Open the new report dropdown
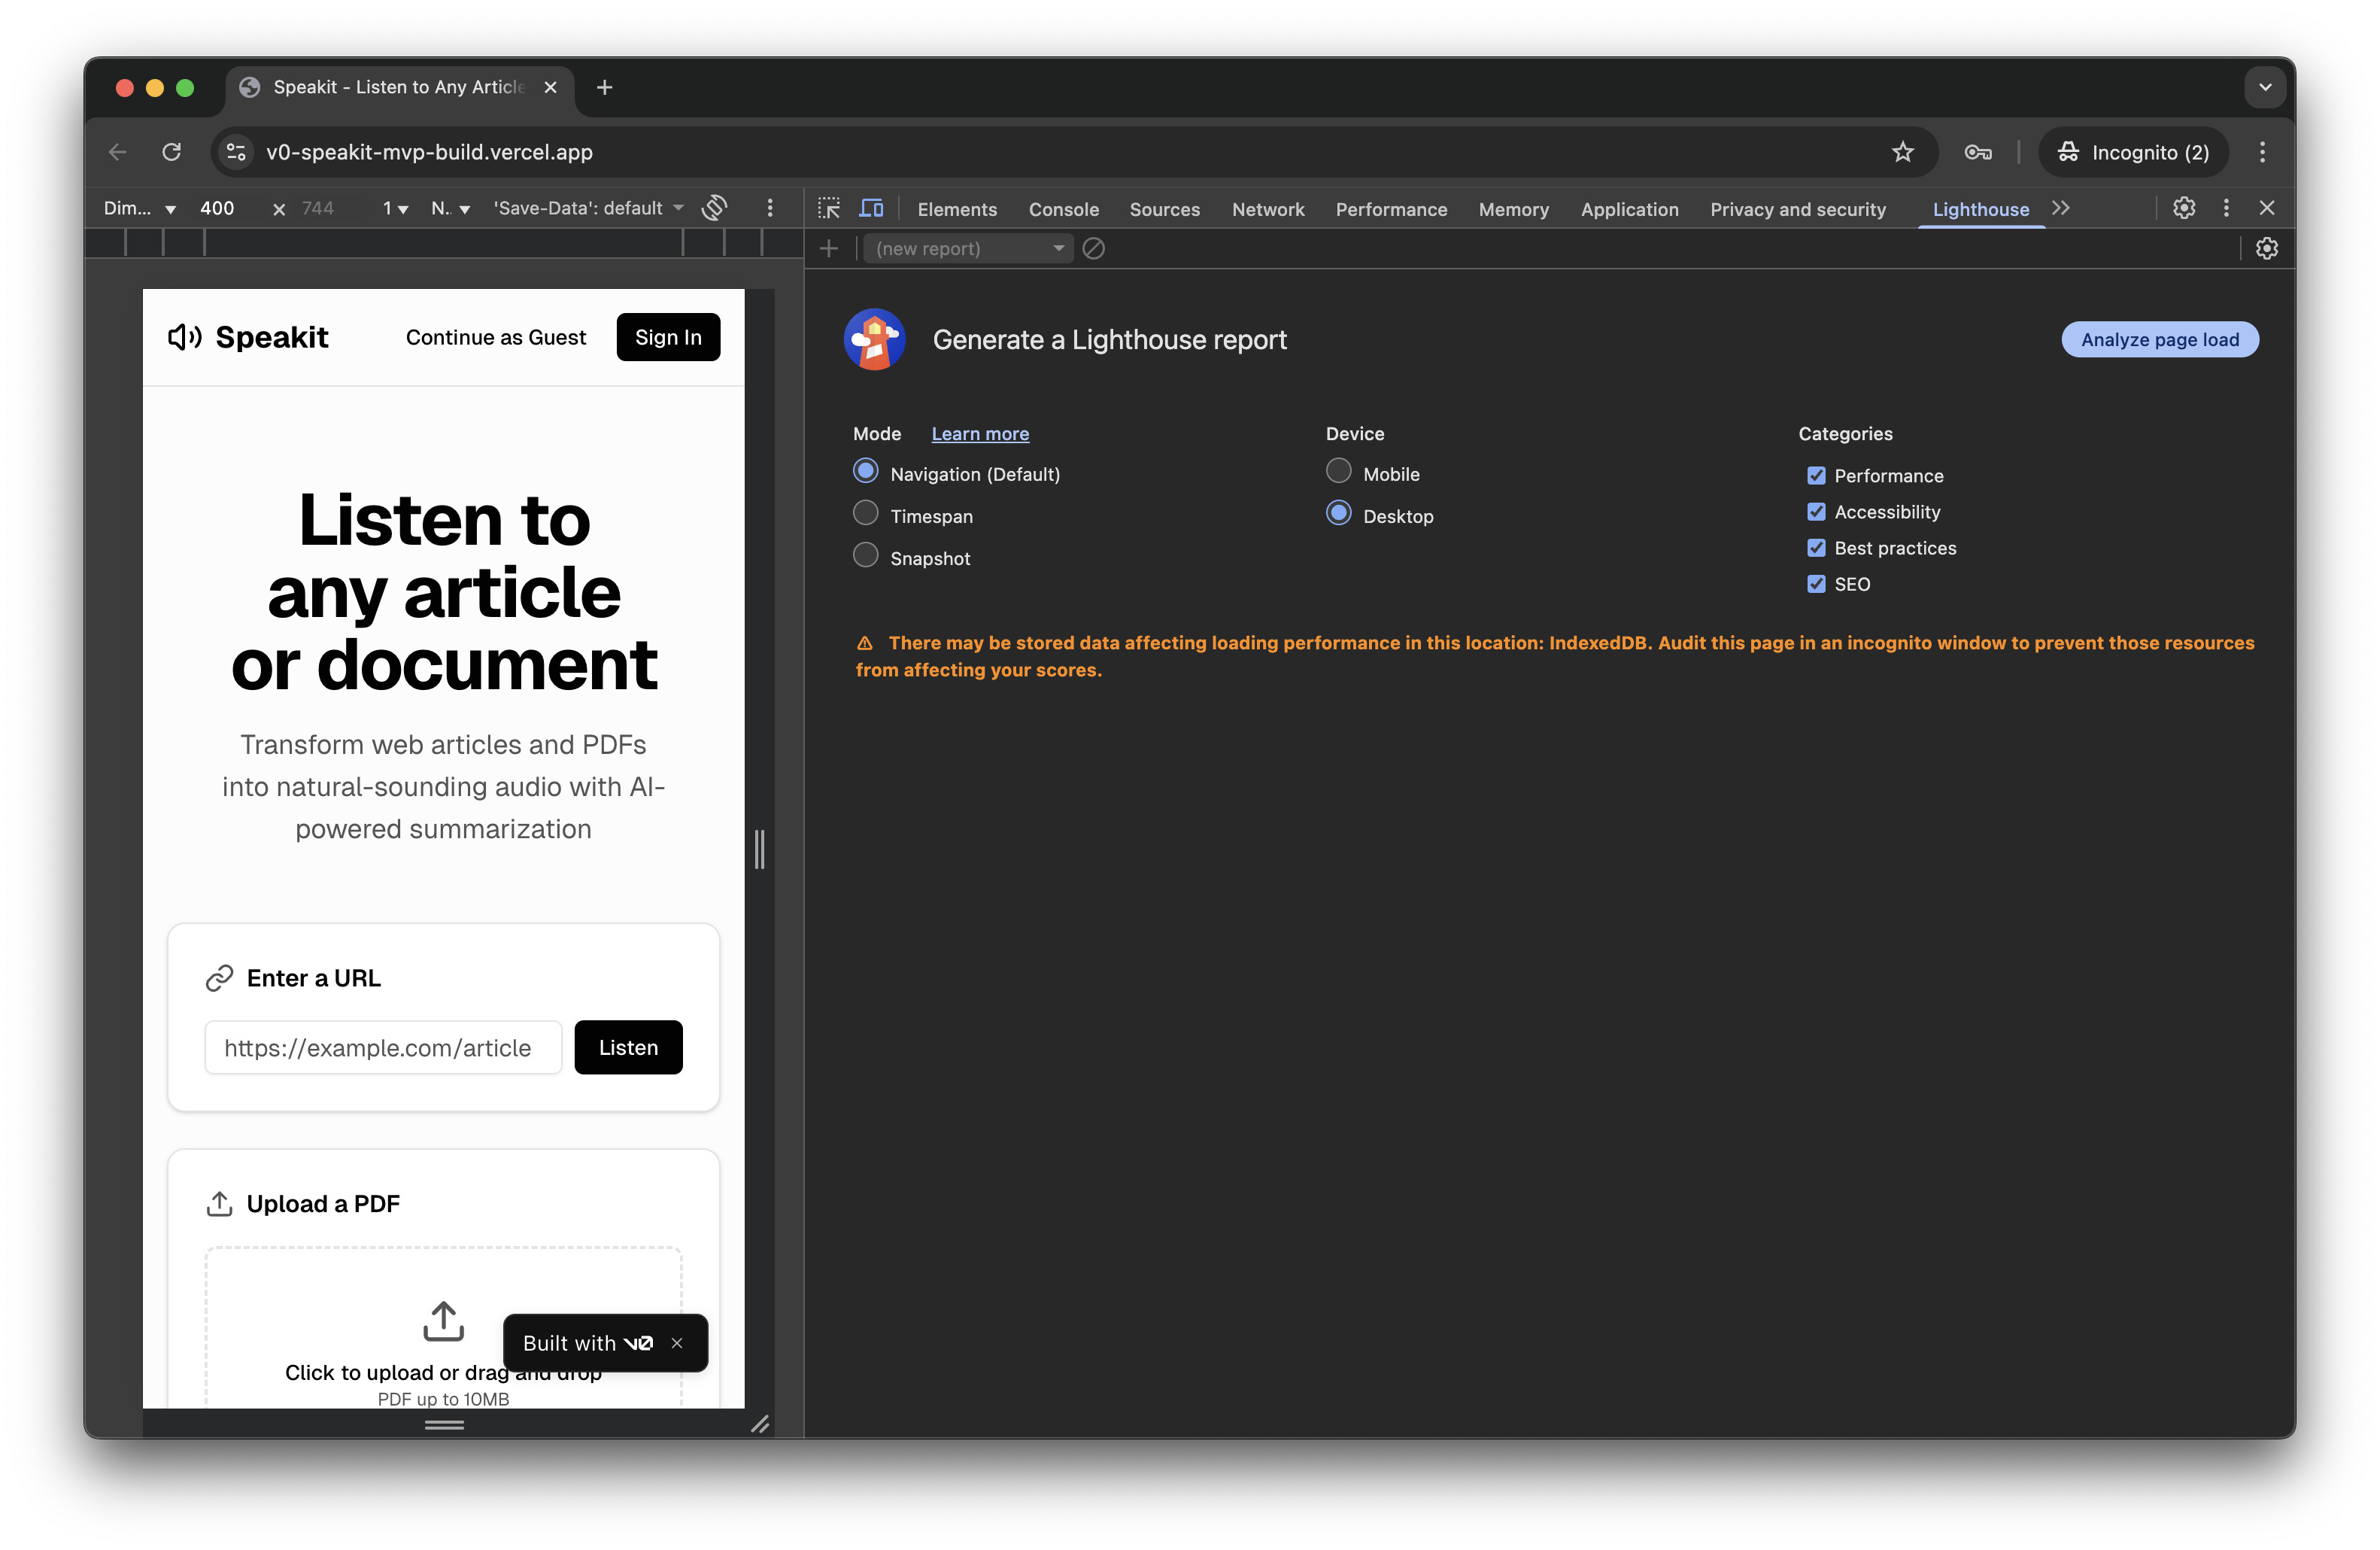This screenshot has width=2380, height=1550. click(x=967, y=248)
